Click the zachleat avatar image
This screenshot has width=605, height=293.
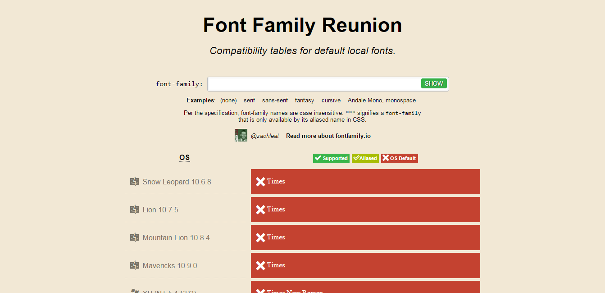[241, 135]
